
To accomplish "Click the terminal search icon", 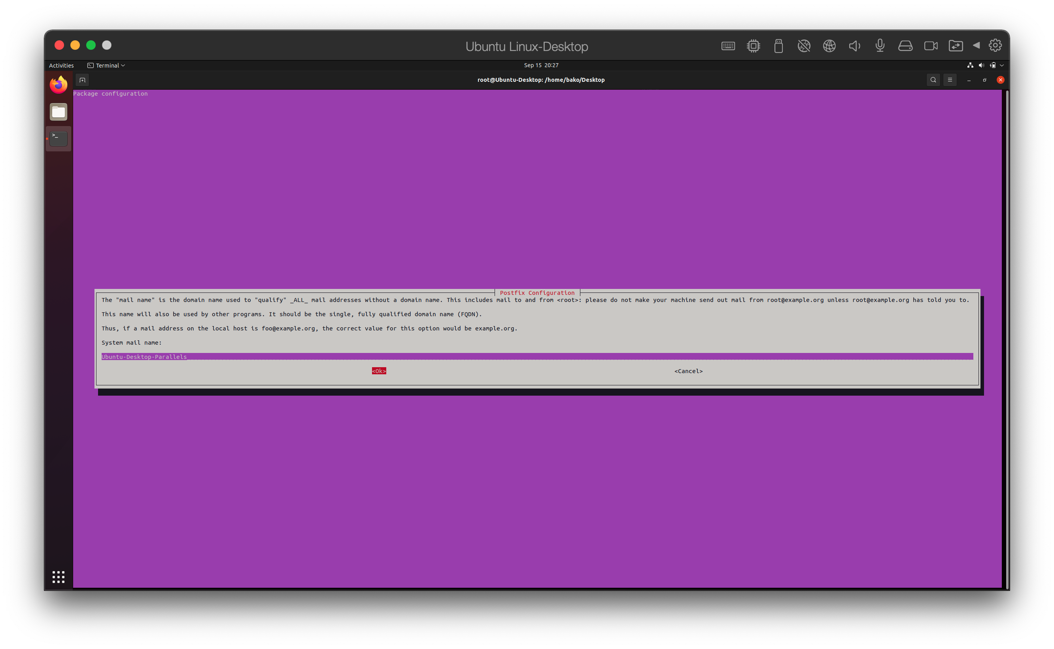I will (x=933, y=80).
